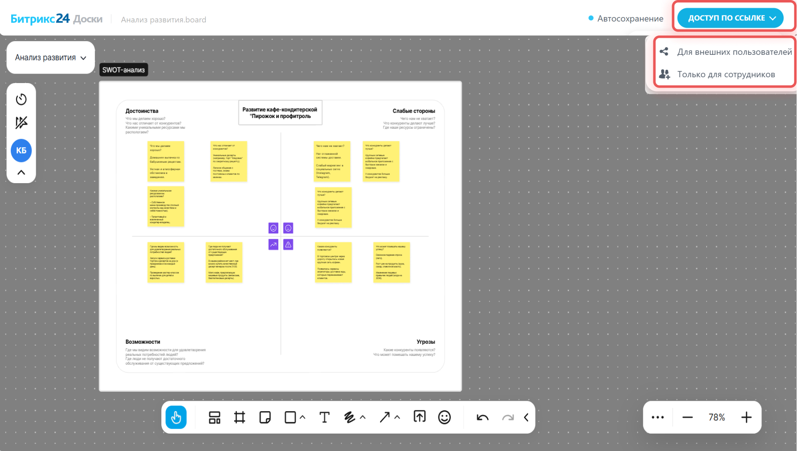Select the hand pan tool
The width and height of the screenshot is (801, 451).
[176, 417]
